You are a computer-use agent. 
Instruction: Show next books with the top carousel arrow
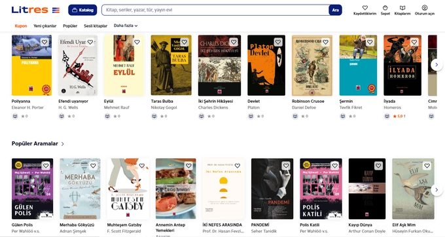436,65
